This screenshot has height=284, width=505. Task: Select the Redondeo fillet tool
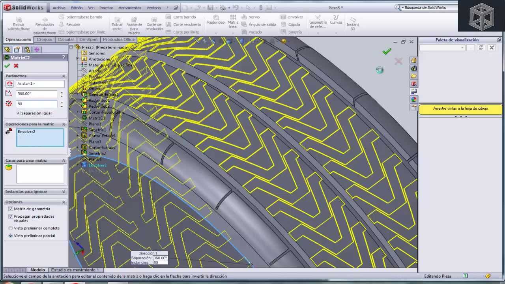pos(216,20)
